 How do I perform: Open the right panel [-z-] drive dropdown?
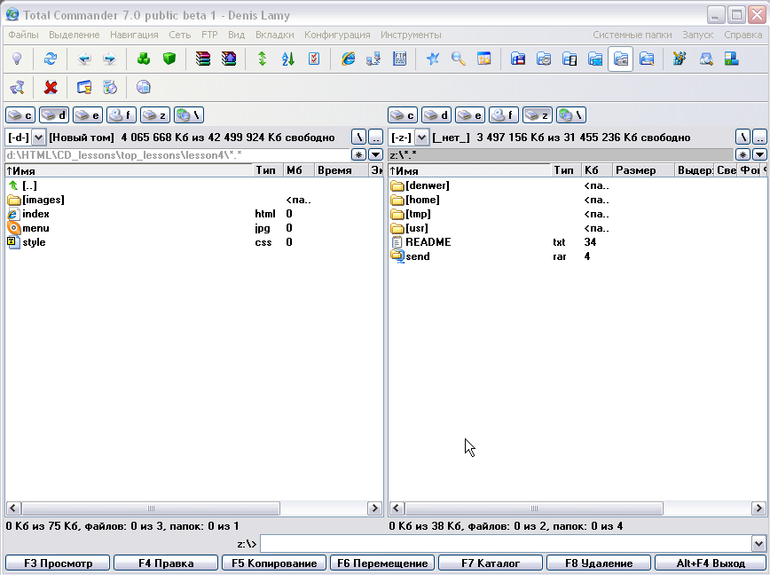tap(421, 138)
